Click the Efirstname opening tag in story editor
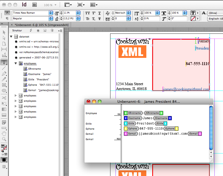 click(x=133, y=113)
